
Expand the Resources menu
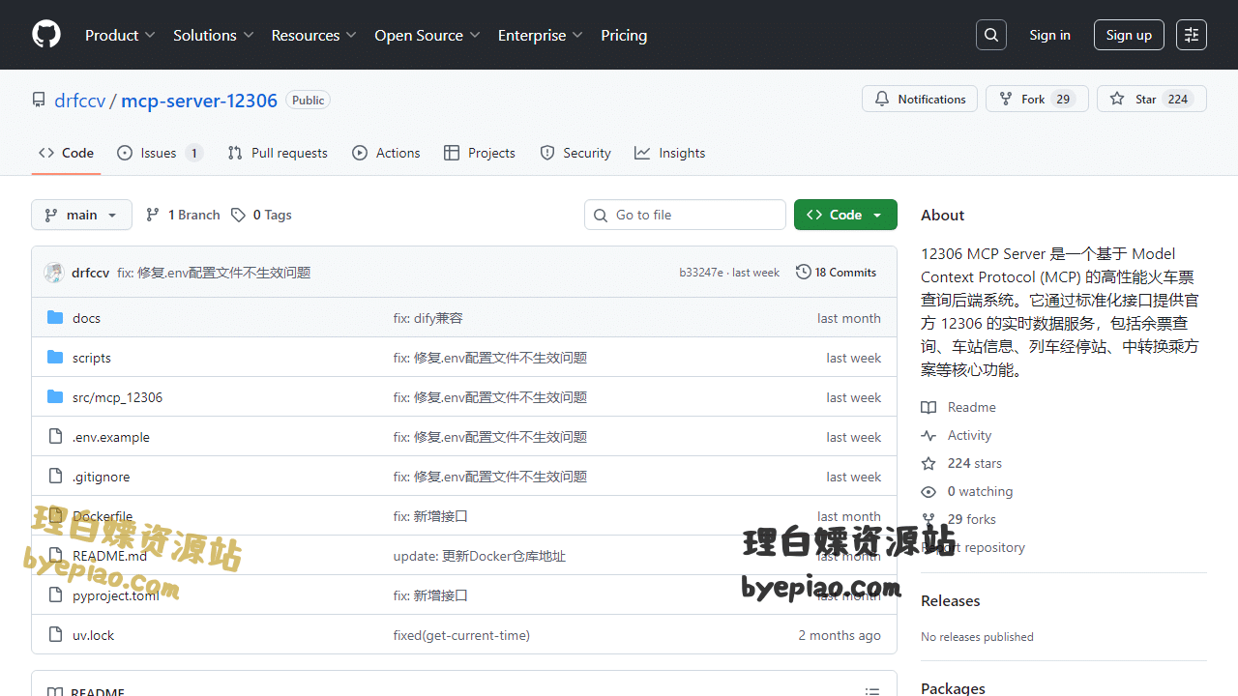[x=314, y=35]
